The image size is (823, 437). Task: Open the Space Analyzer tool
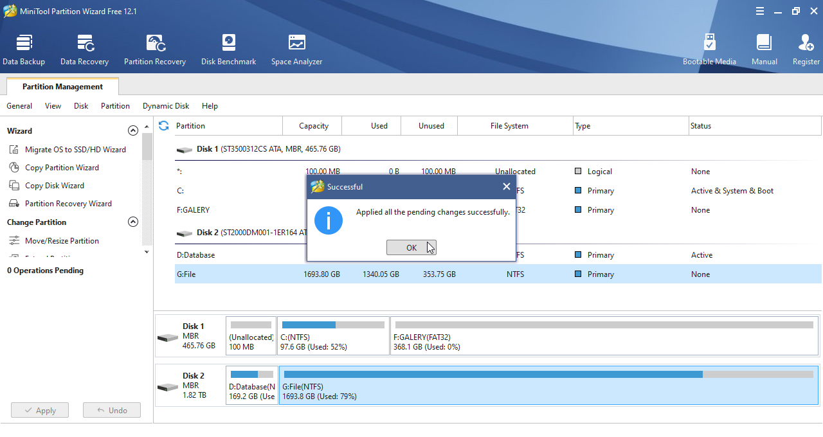tap(296, 50)
